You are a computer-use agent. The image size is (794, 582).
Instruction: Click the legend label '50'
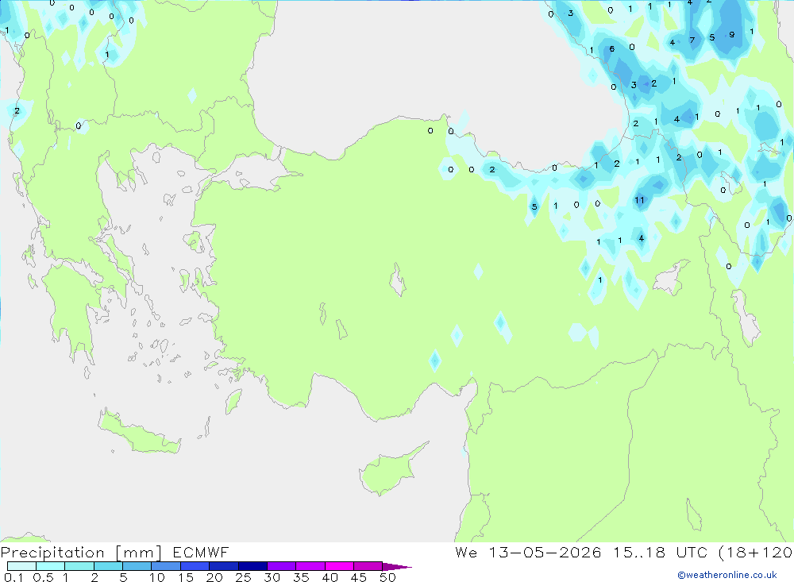coord(388,577)
